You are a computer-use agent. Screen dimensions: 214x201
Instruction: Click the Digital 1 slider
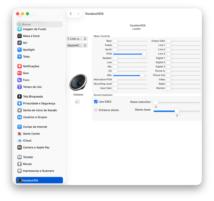coord(183,58)
